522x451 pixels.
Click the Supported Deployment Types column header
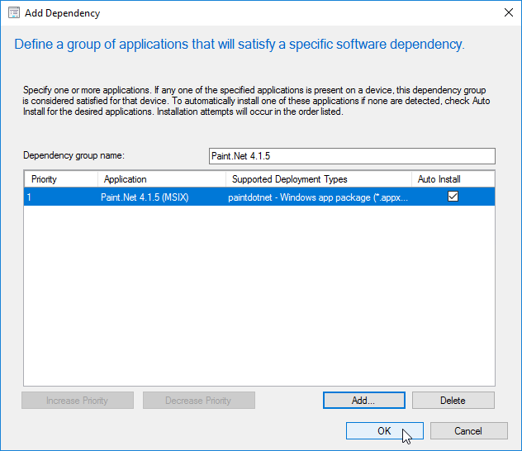[x=318, y=179]
